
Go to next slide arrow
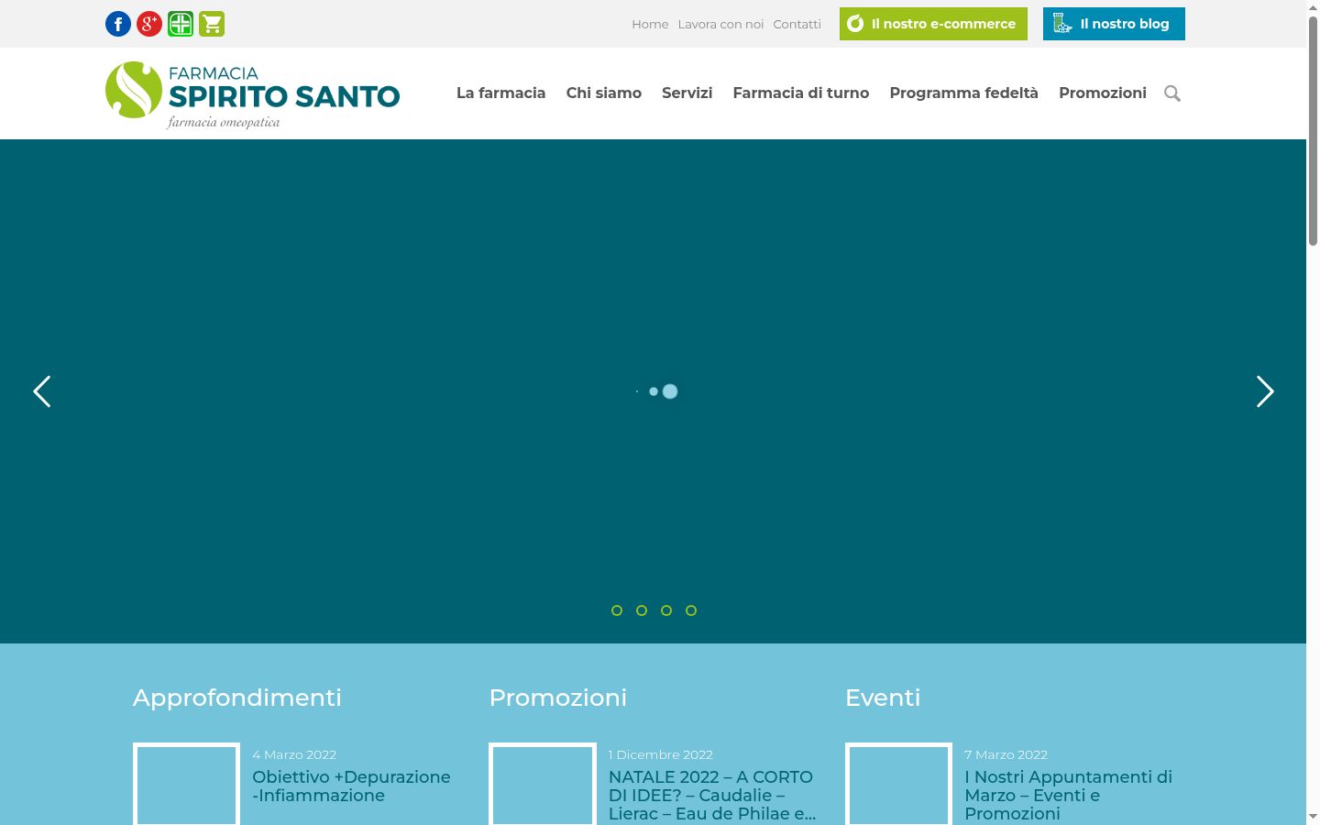1265,391
